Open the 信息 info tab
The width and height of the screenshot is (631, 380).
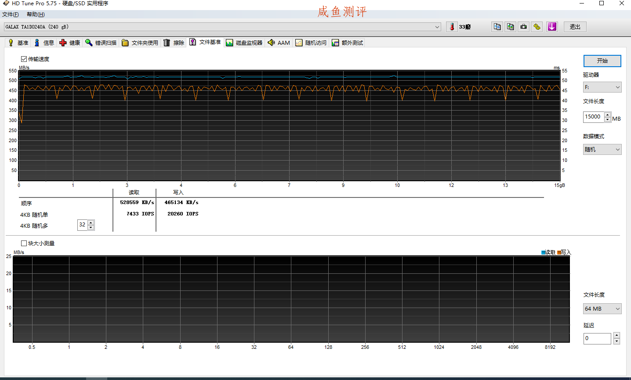(44, 43)
